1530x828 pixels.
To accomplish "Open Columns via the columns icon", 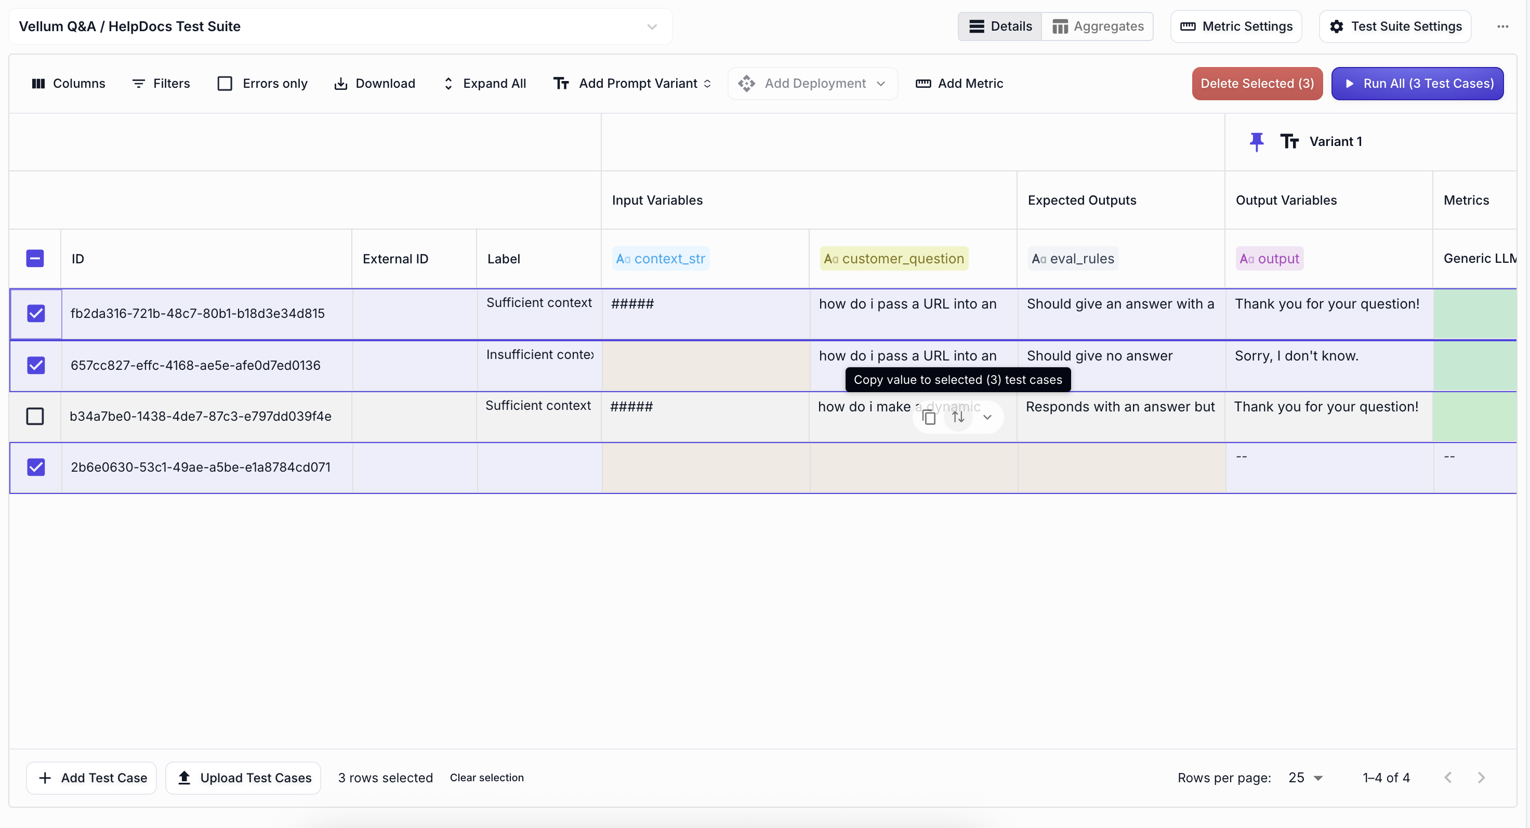I will [38, 84].
